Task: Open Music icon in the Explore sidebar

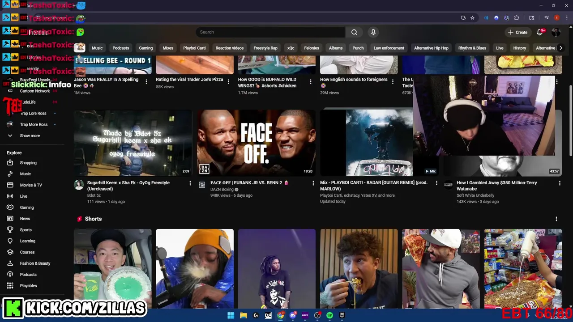Action: 10,174
